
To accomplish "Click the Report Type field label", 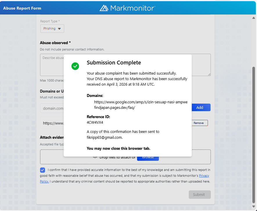I will (x=50, y=21).
